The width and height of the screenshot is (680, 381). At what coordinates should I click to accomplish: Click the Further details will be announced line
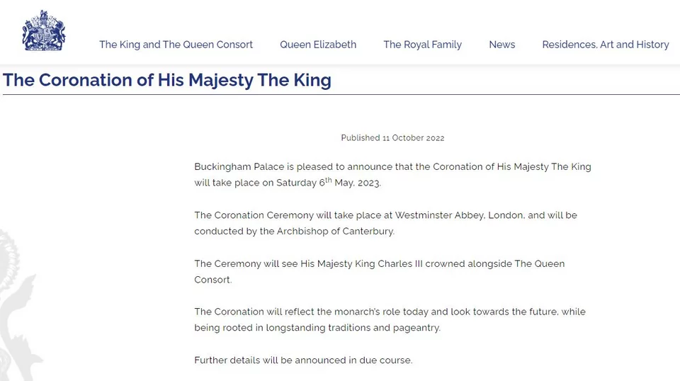pos(303,360)
